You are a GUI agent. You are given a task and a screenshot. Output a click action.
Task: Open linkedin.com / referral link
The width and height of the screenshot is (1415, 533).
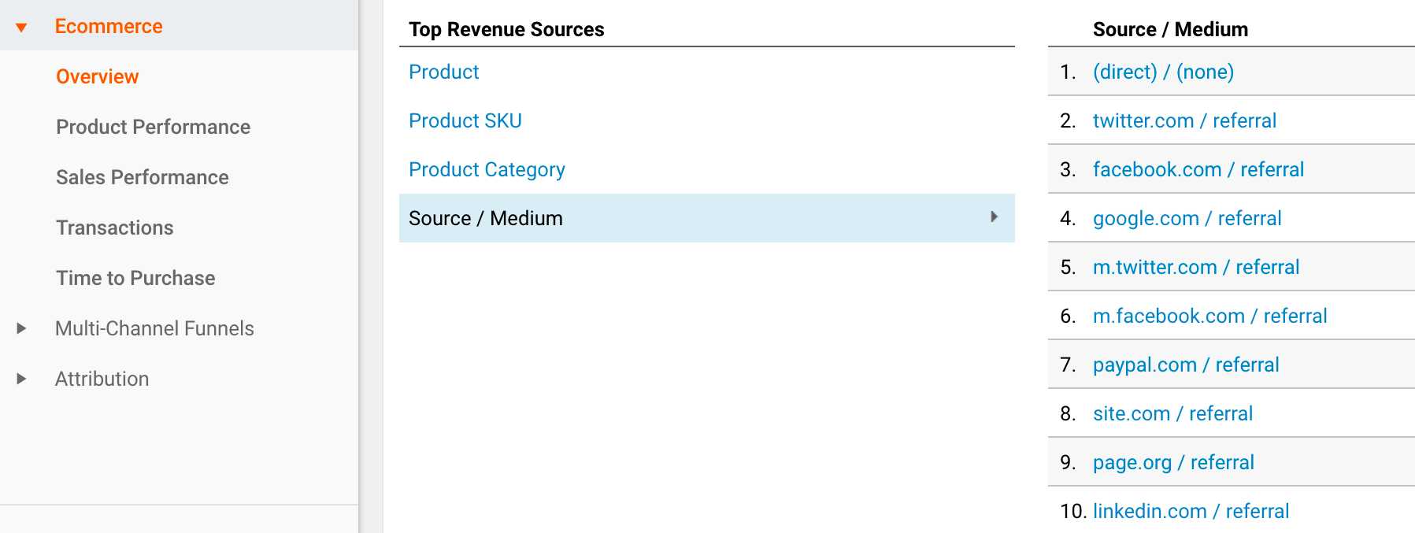(1191, 511)
